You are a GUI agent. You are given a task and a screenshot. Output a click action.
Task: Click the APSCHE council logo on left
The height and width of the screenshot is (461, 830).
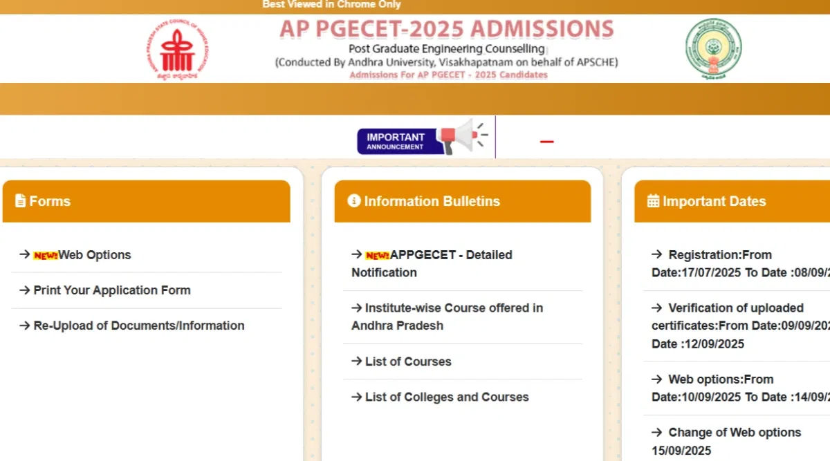tap(177, 50)
